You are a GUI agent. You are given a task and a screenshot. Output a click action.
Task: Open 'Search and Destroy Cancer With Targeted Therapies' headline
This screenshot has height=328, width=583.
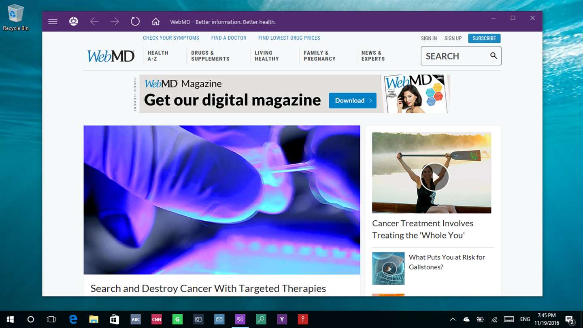coord(208,288)
